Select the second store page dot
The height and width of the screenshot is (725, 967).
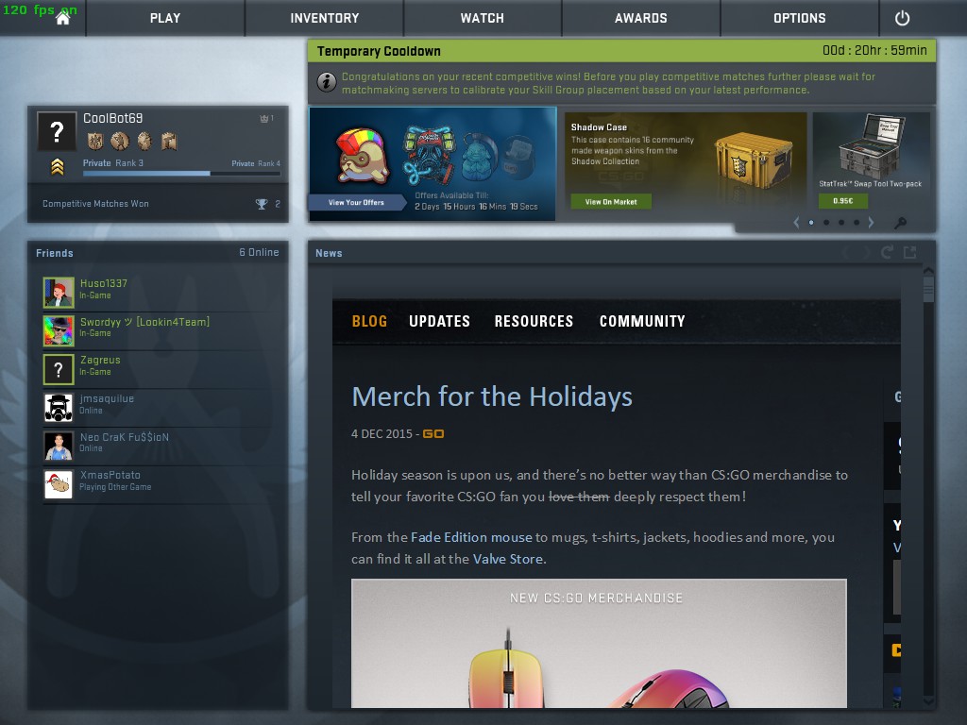[826, 223]
